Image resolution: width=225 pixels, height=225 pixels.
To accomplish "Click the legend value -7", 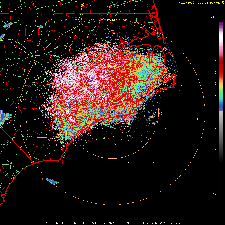I will [215, 183].
